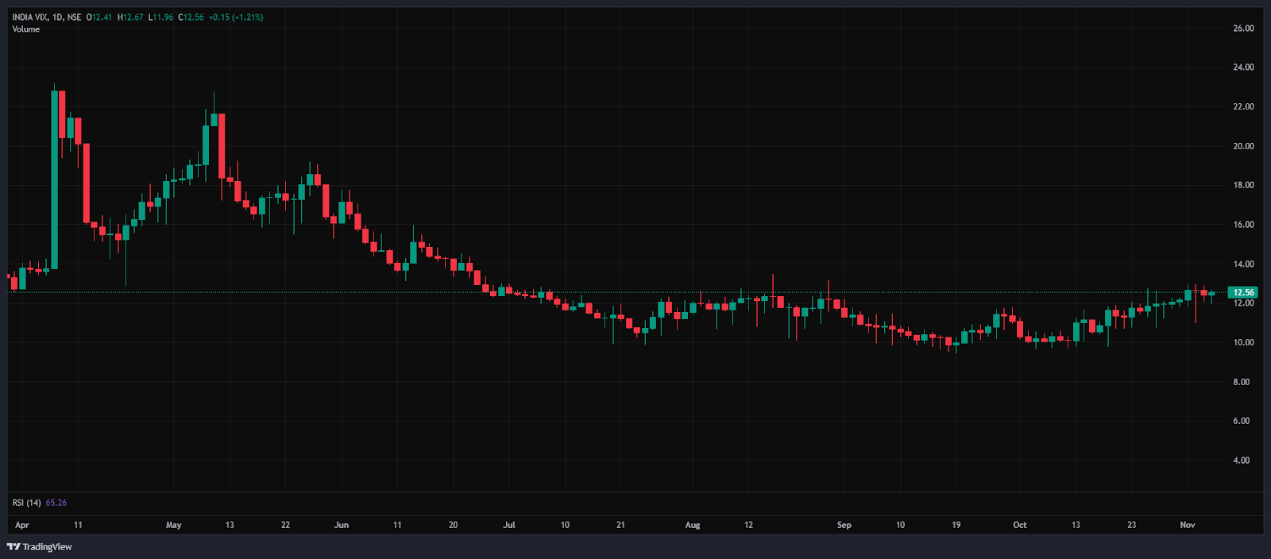Click the green 12.56 current price tag
The image size is (1271, 559).
click(x=1243, y=292)
